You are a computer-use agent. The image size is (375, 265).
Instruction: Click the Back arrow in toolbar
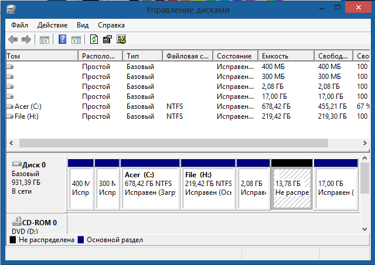tap(13, 40)
